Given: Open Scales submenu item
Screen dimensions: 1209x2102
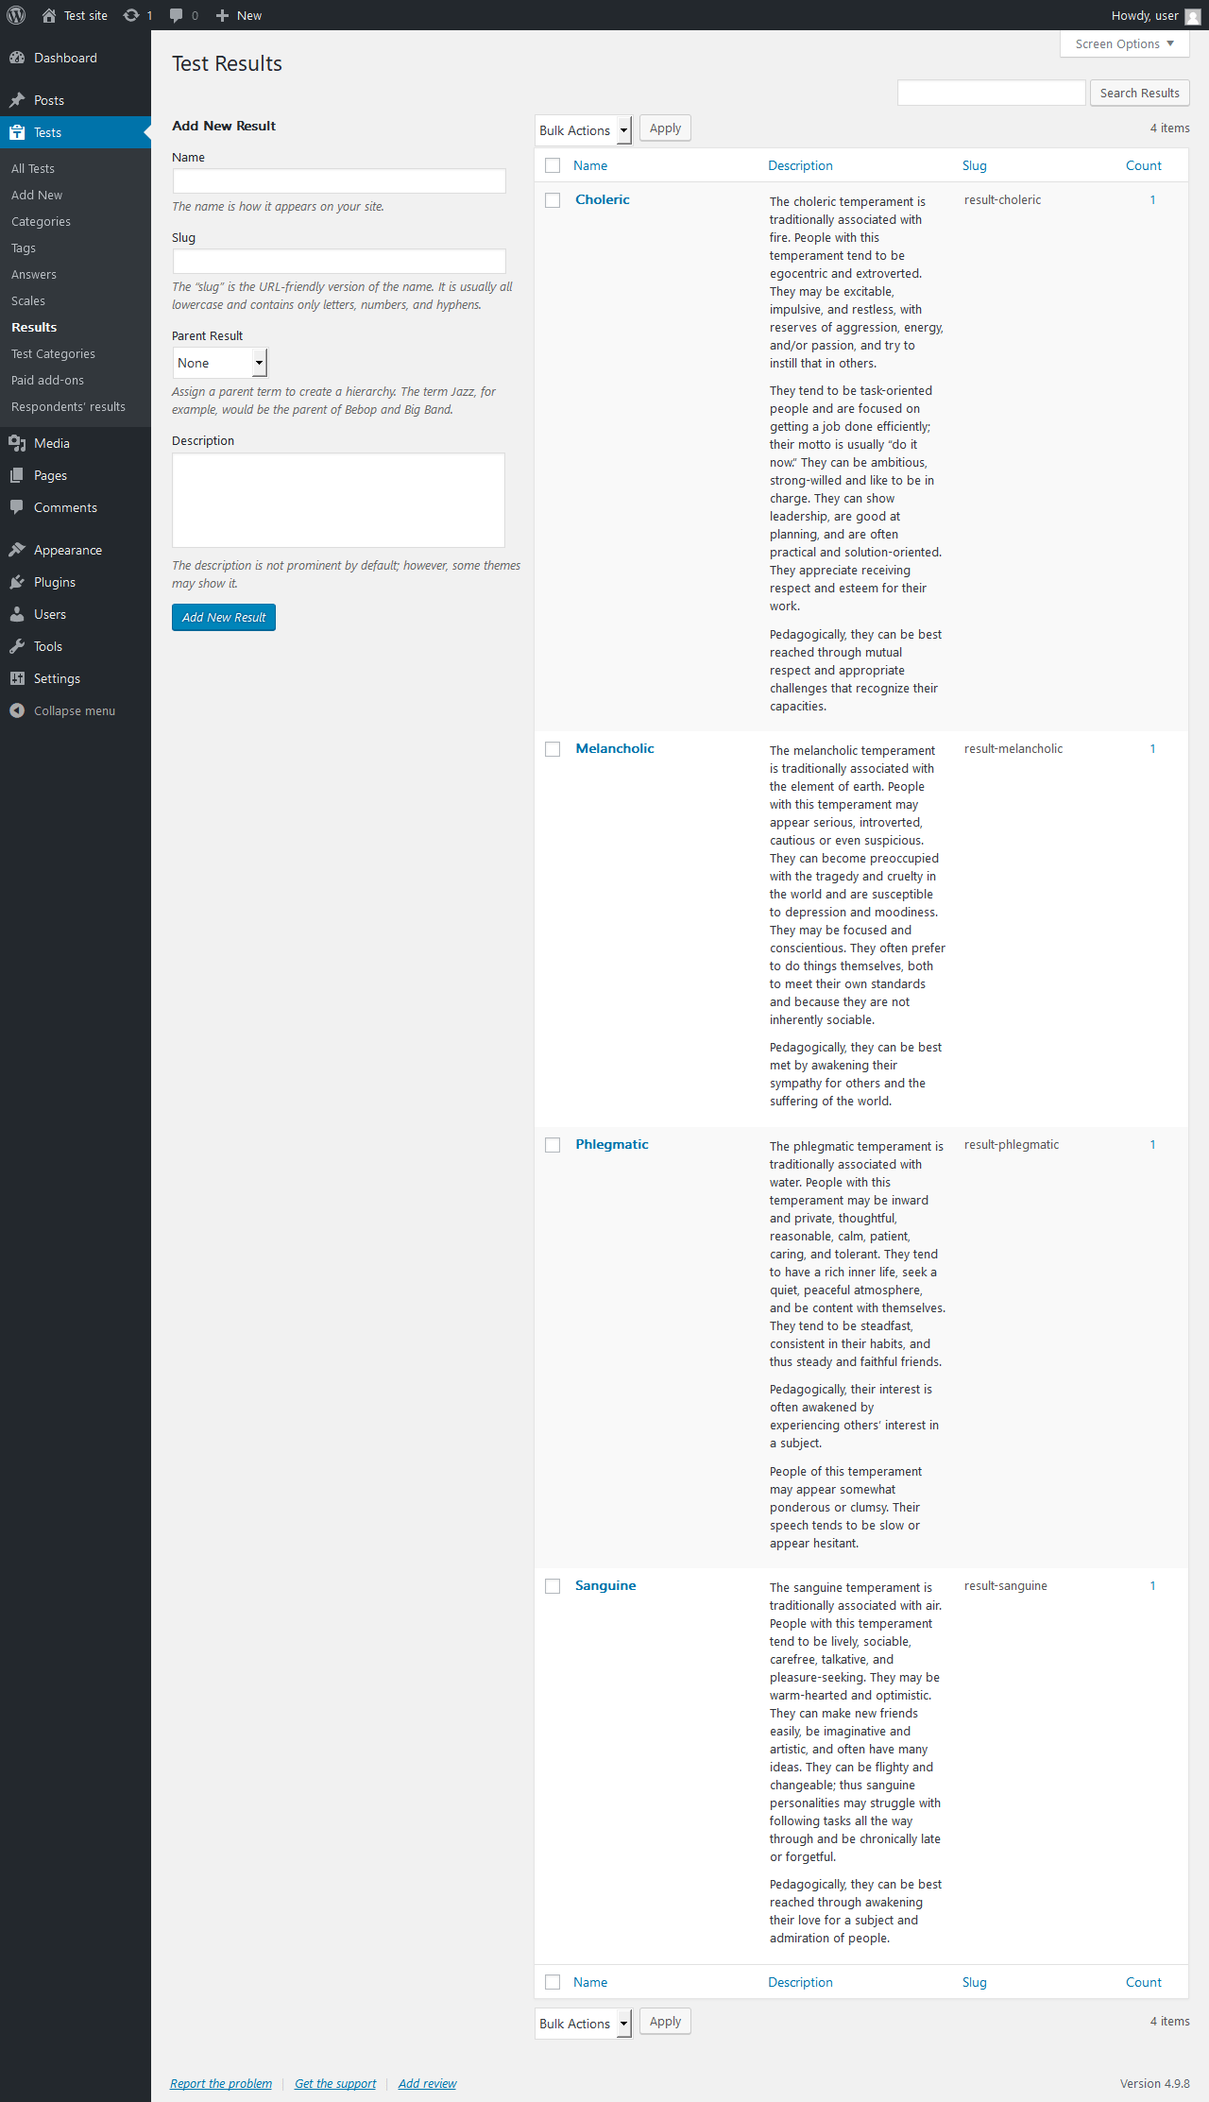Looking at the screenshot, I should pos(28,300).
